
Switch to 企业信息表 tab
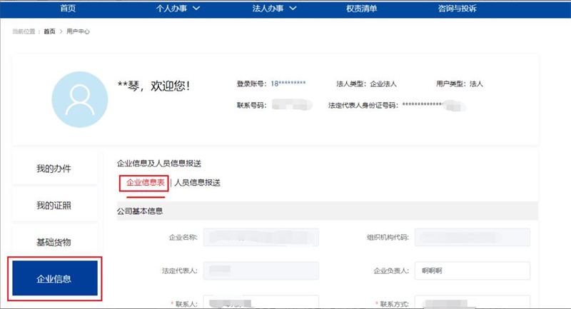coord(146,183)
